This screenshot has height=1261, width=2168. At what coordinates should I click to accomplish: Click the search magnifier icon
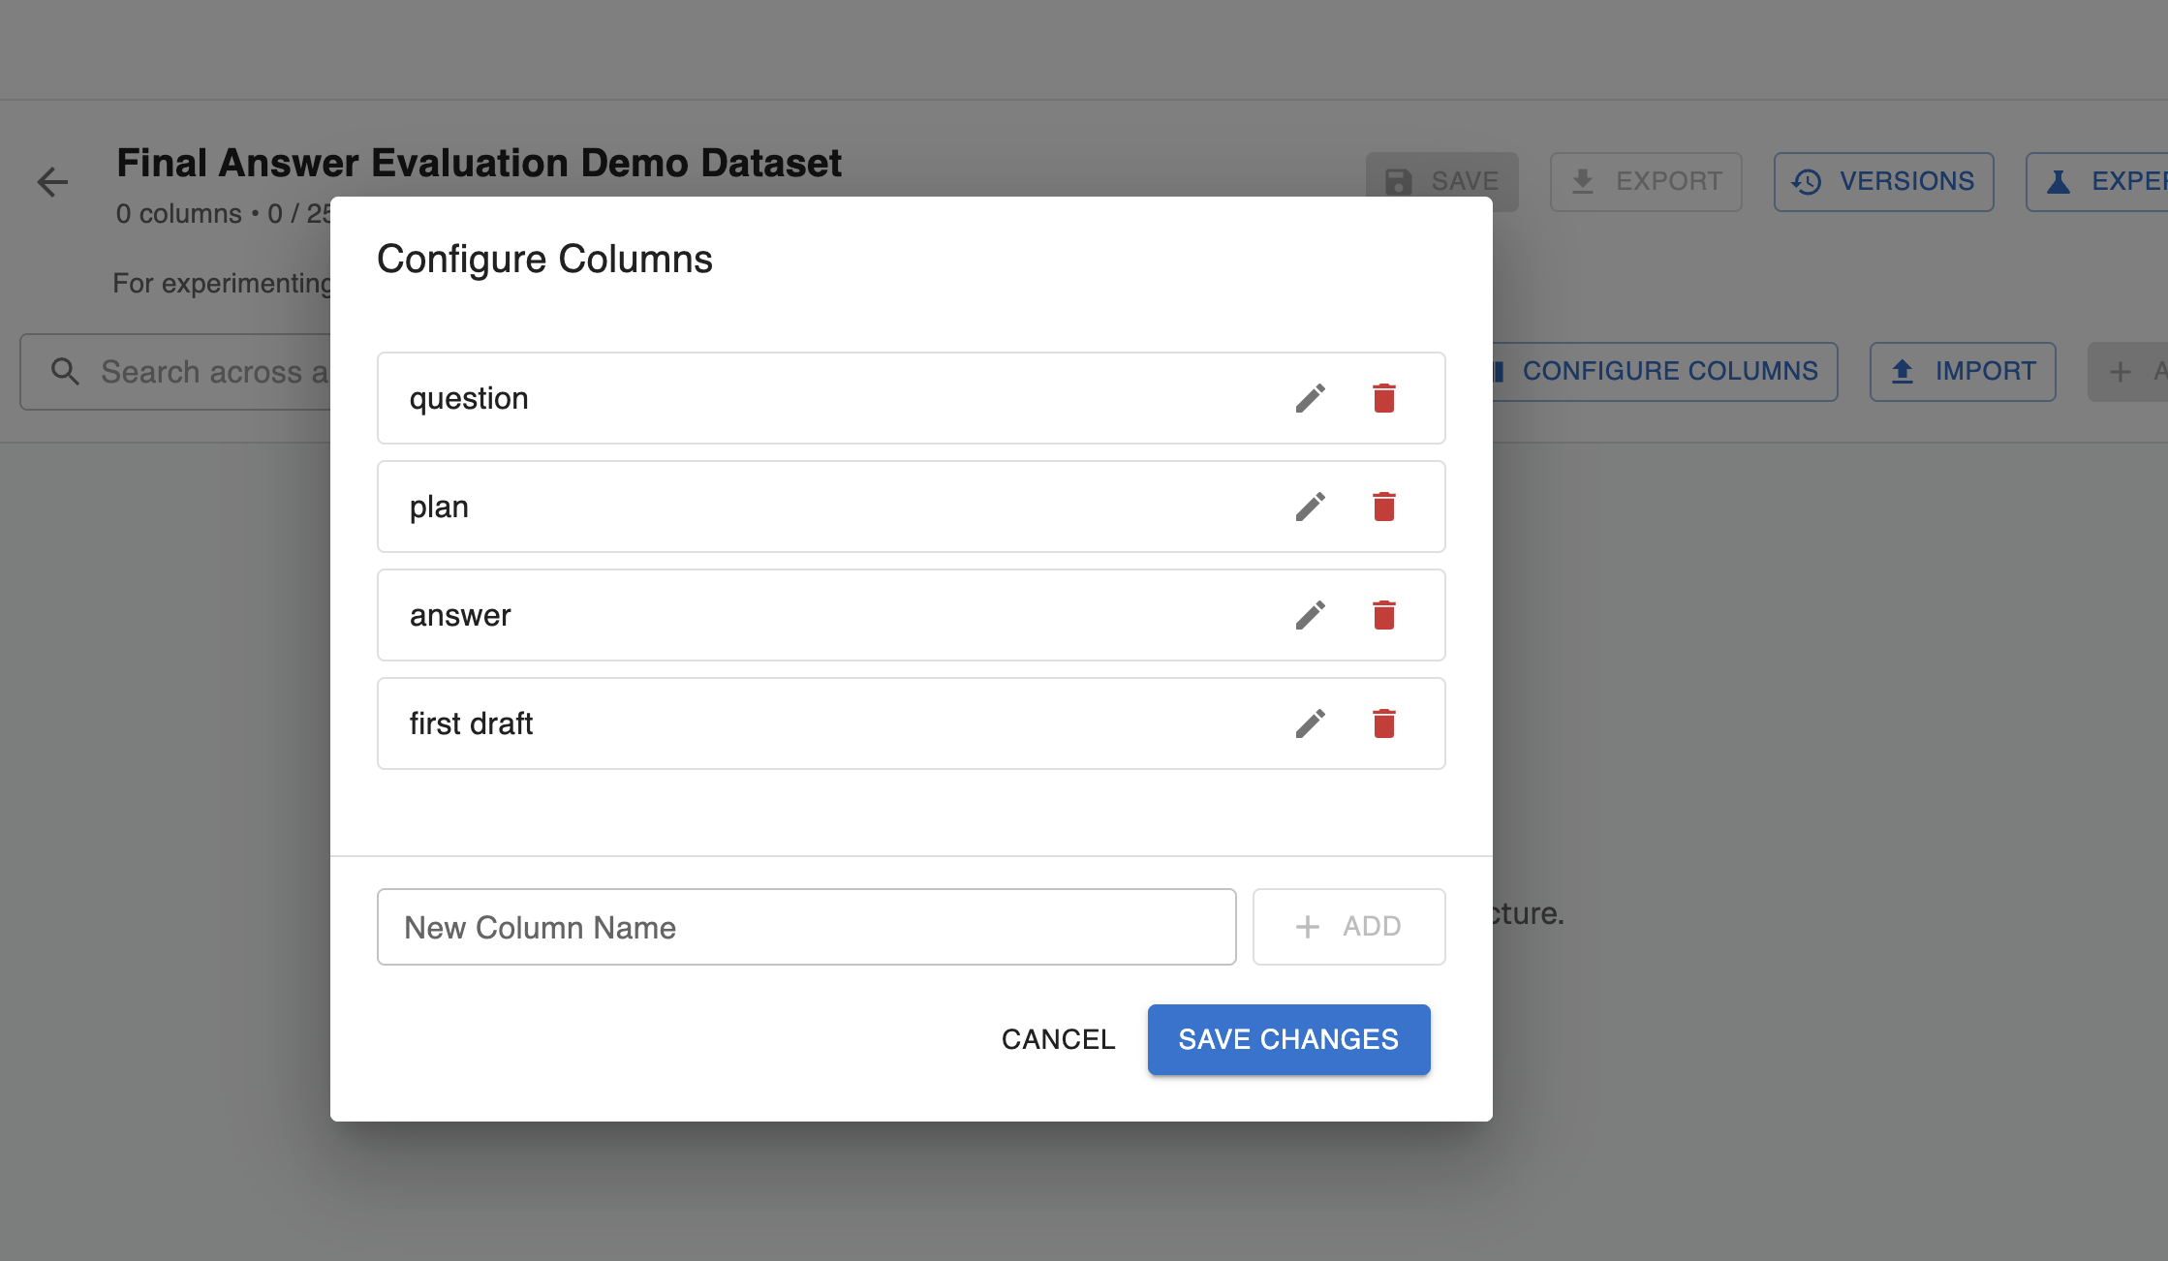pos(65,372)
